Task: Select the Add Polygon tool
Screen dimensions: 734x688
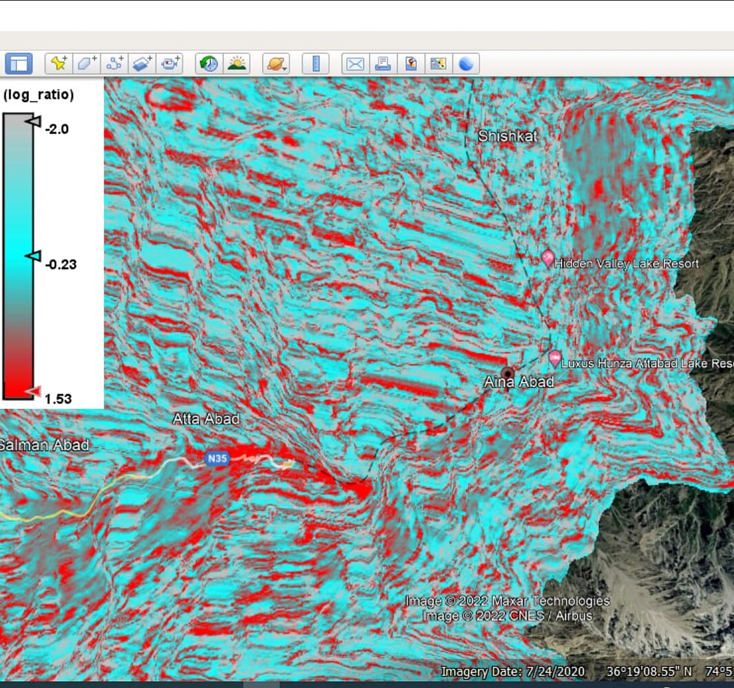Action: click(85, 63)
